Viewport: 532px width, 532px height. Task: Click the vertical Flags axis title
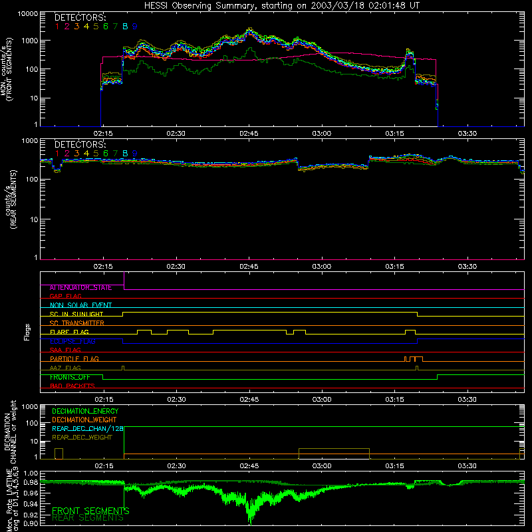[x=27, y=332]
